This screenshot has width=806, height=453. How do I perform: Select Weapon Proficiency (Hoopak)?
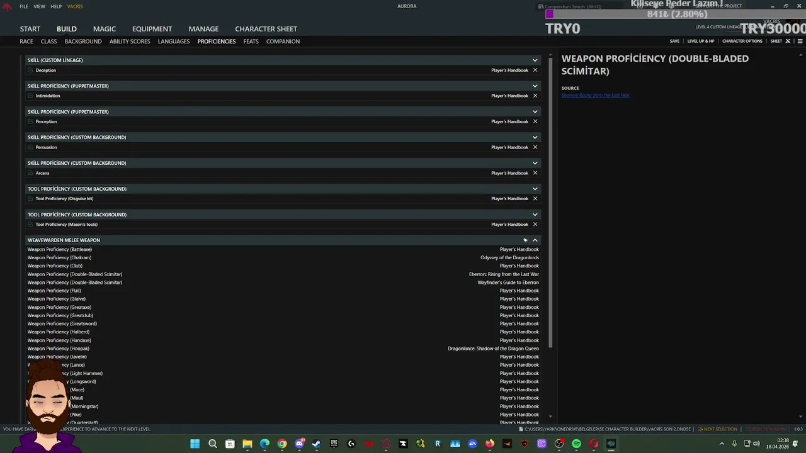(x=283, y=349)
